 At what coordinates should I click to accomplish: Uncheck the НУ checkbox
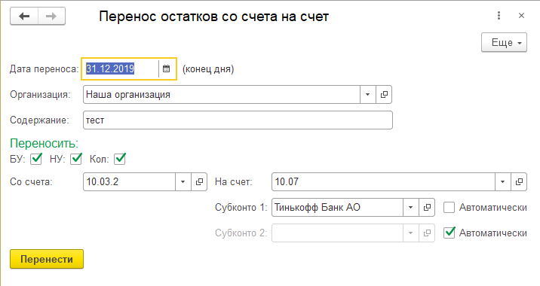76,159
